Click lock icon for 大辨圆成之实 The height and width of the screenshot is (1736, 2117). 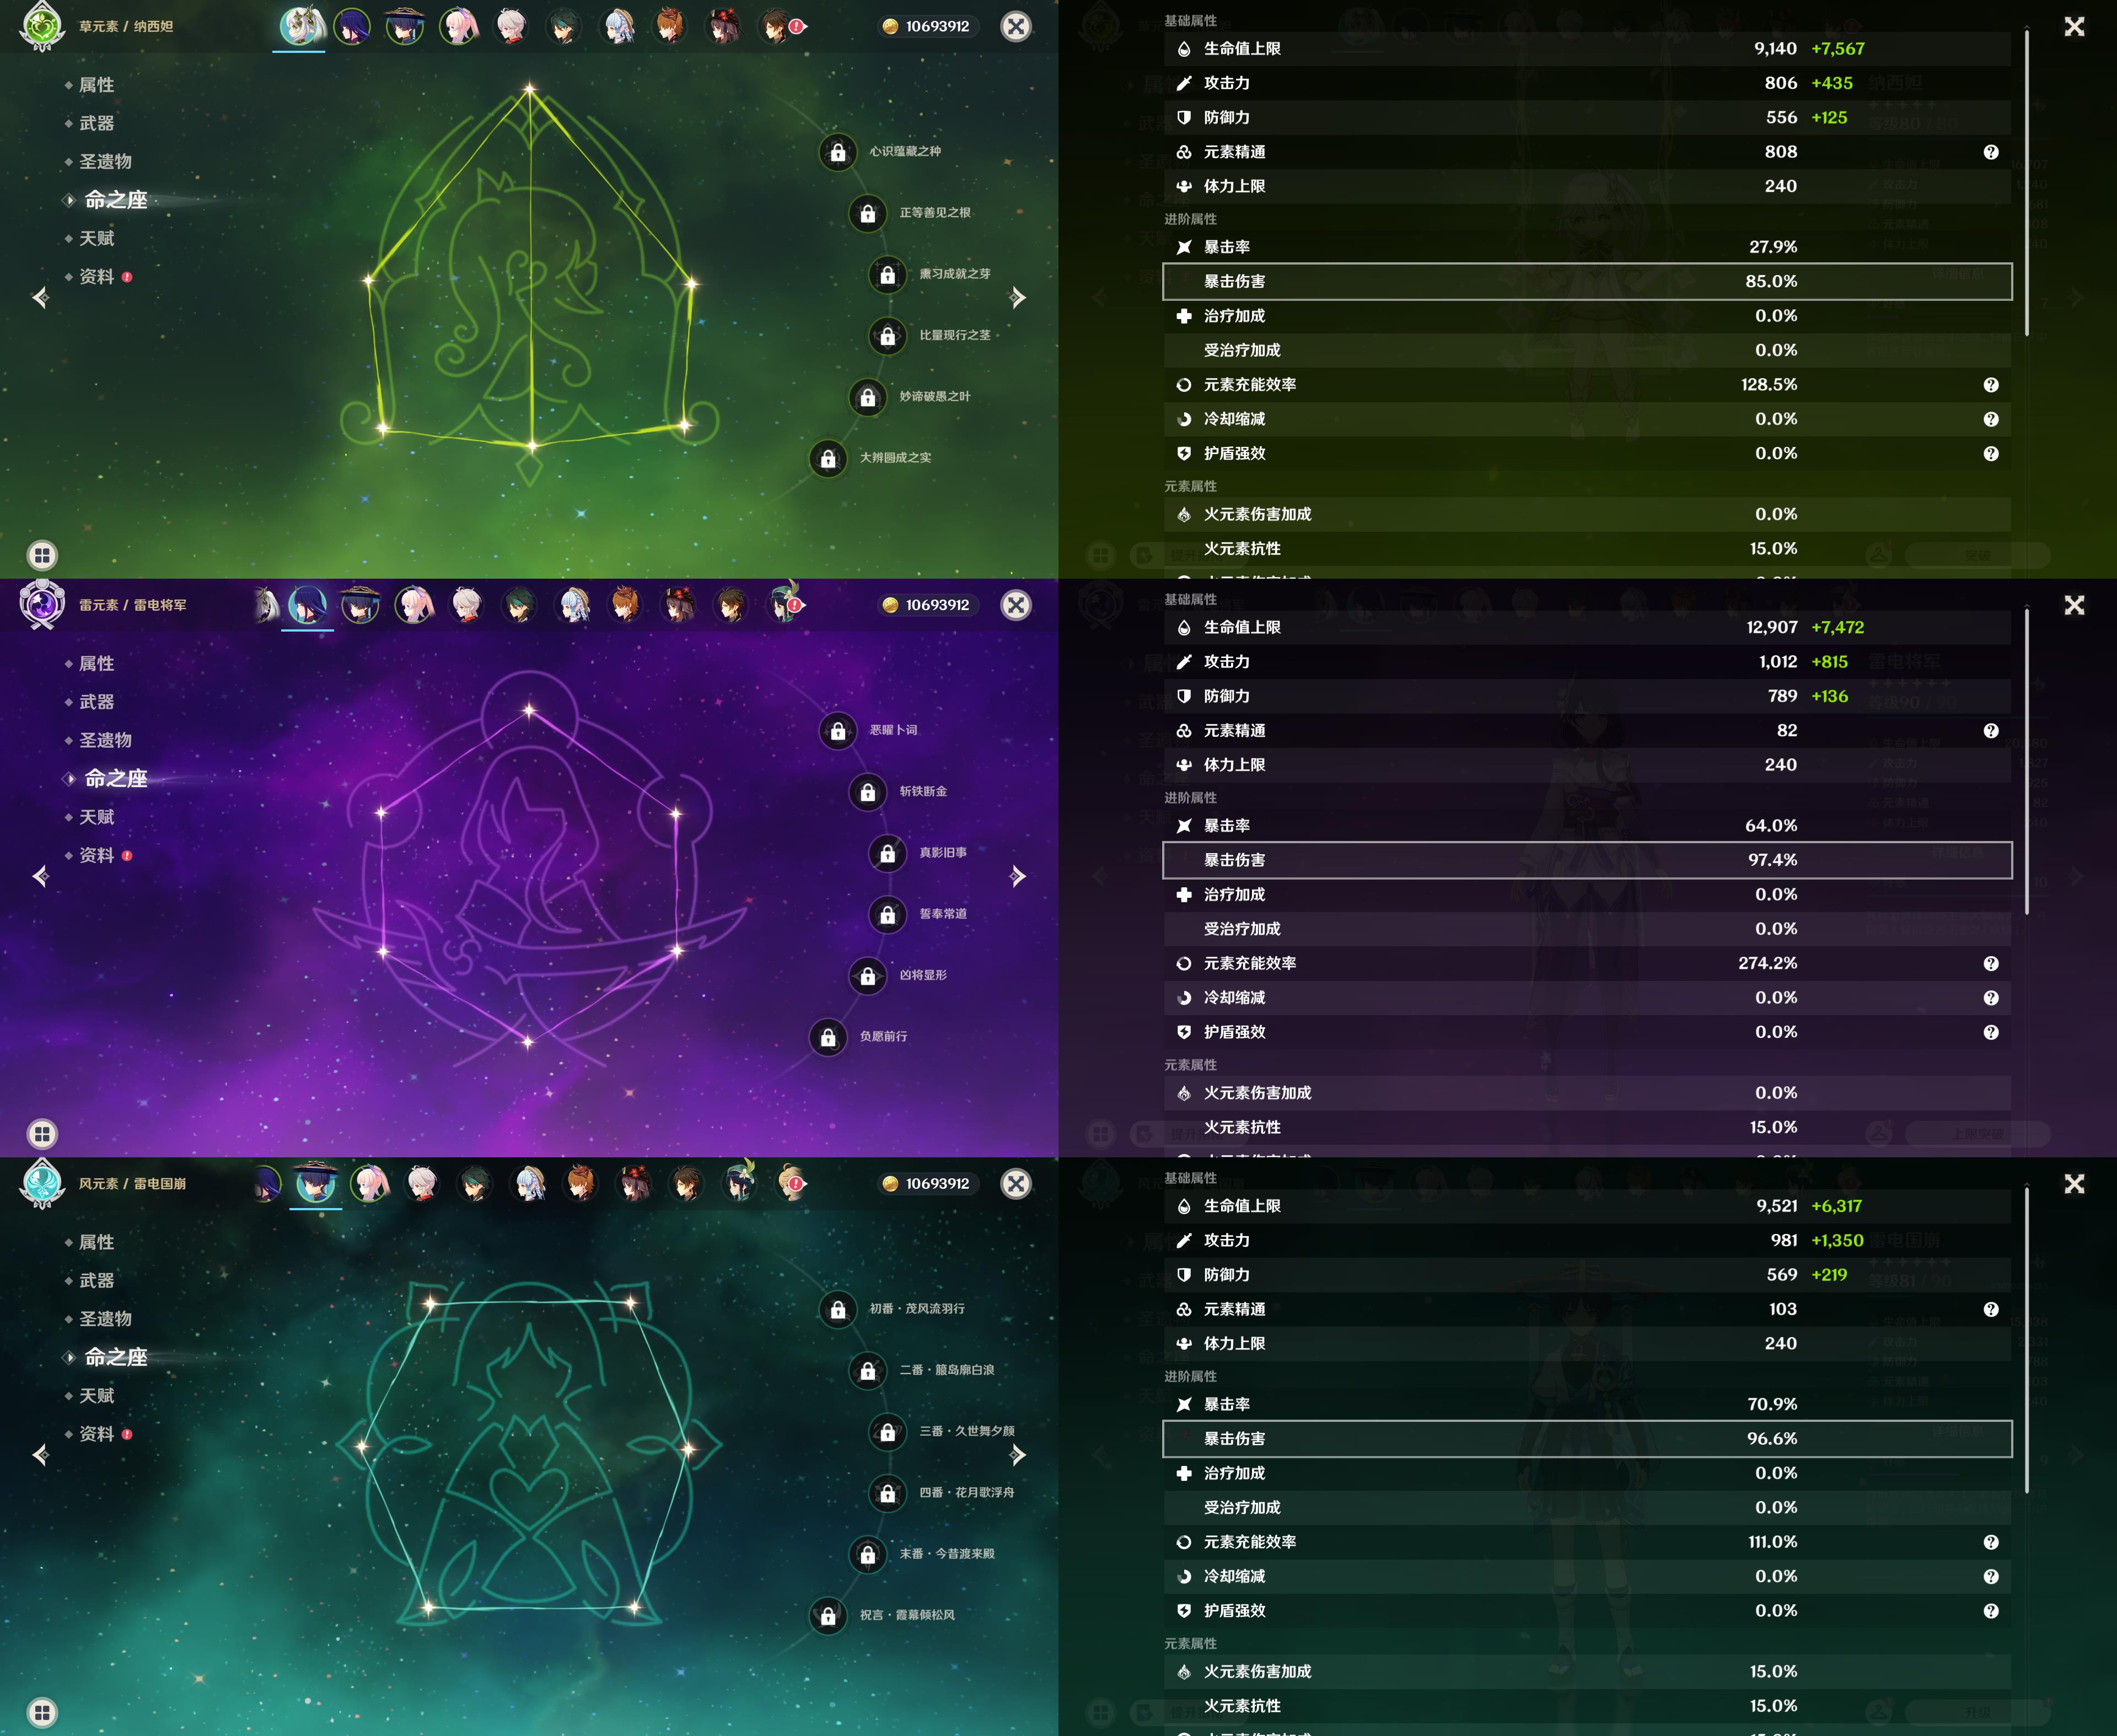click(x=829, y=459)
